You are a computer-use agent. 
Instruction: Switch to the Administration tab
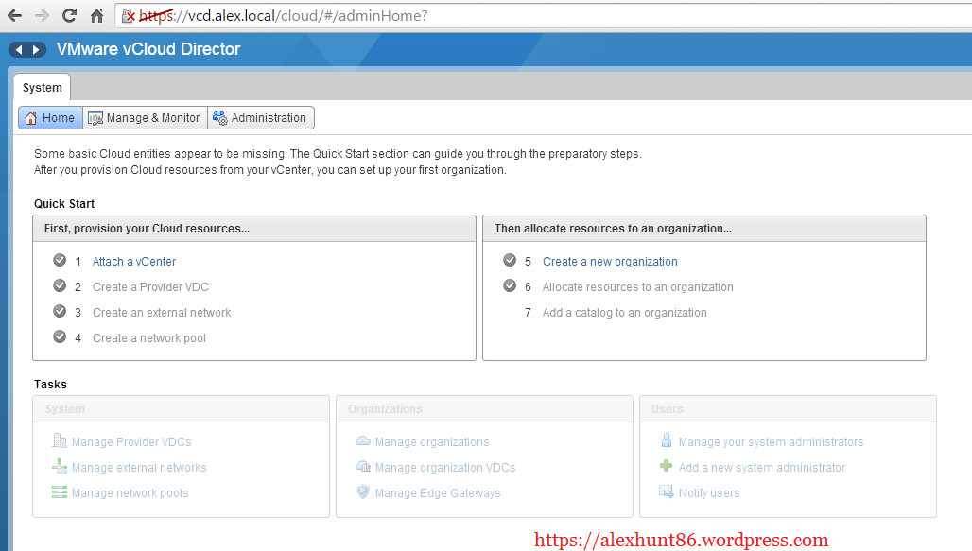coord(261,118)
